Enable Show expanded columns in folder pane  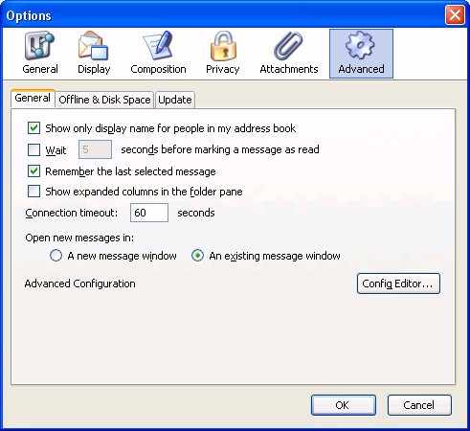[34, 192]
